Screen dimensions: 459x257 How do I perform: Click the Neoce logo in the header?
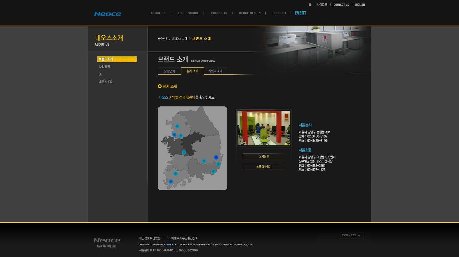coord(108,14)
